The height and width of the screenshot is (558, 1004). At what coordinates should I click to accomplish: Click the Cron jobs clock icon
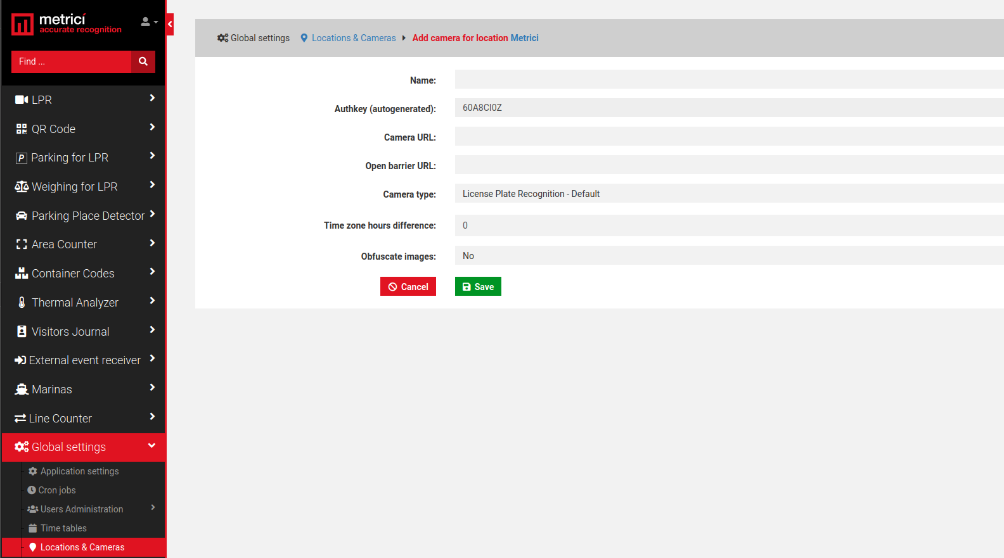pos(32,490)
